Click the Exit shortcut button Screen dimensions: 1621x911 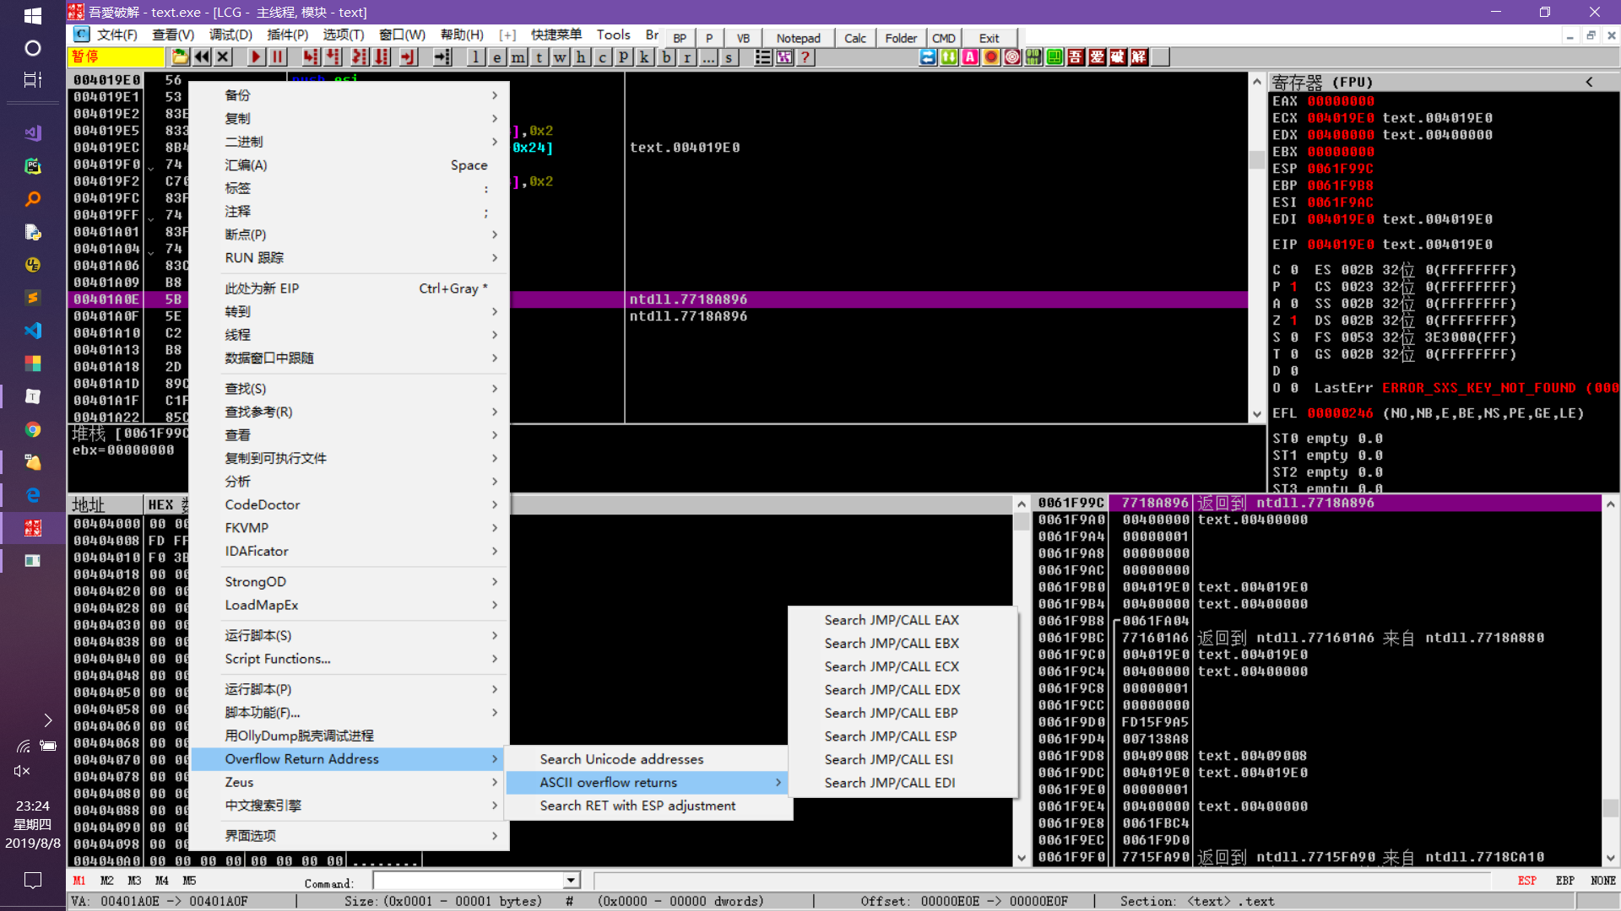click(x=989, y=38)
